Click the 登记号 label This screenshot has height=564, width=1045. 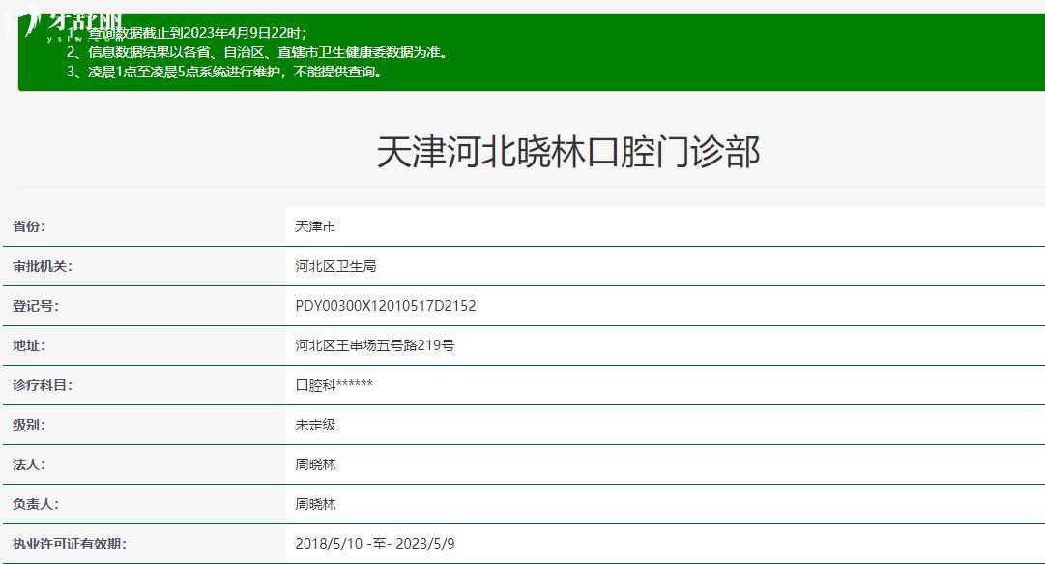pos(36,306)
